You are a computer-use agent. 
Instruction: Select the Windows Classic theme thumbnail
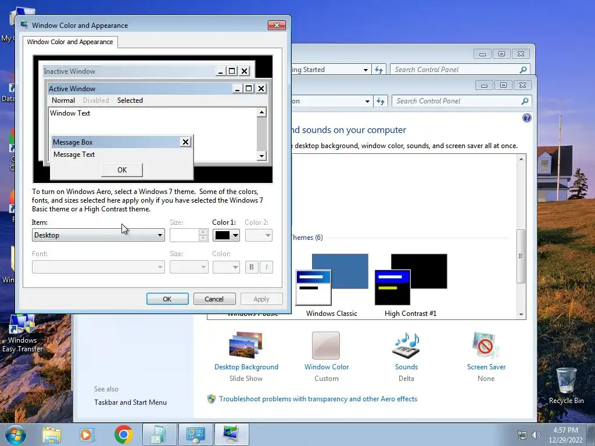331,279
